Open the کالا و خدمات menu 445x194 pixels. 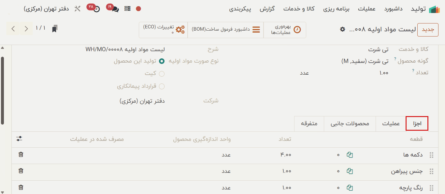click(x=299, y=9)
